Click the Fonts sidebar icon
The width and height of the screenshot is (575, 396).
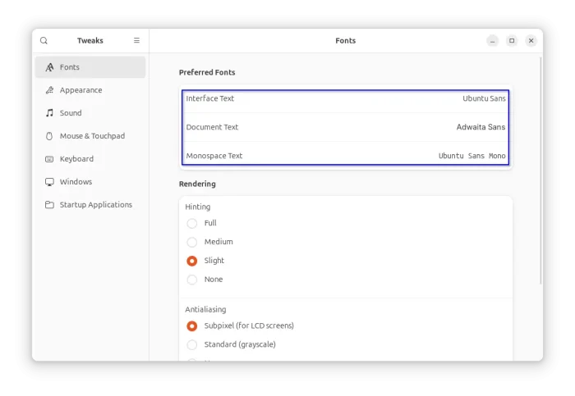pyautogui.click(x=49, y=67)
